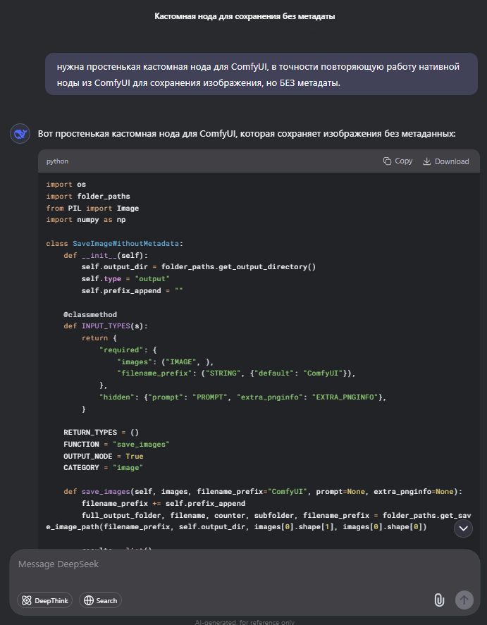
Task: Click the AI-generated, for reference only notice
Action: click(x=245, y=621)
